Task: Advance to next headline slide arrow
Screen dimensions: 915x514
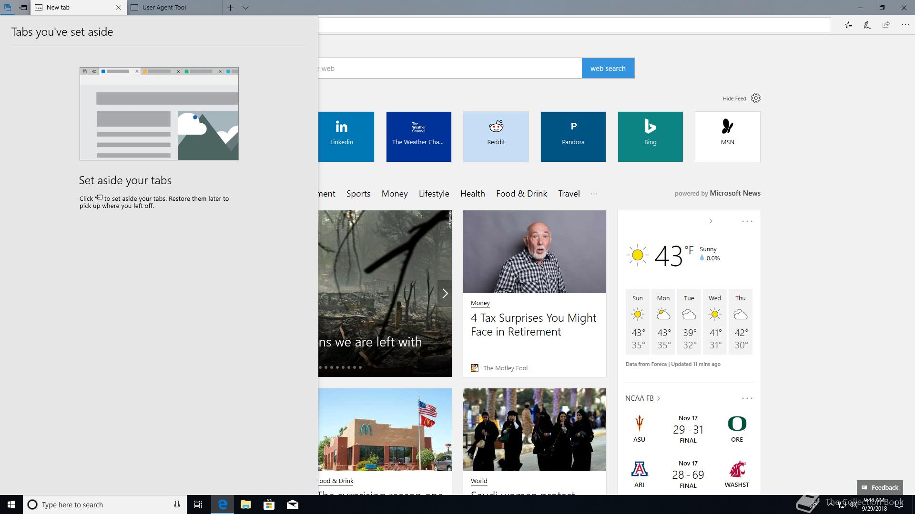Action: [445, 293]
